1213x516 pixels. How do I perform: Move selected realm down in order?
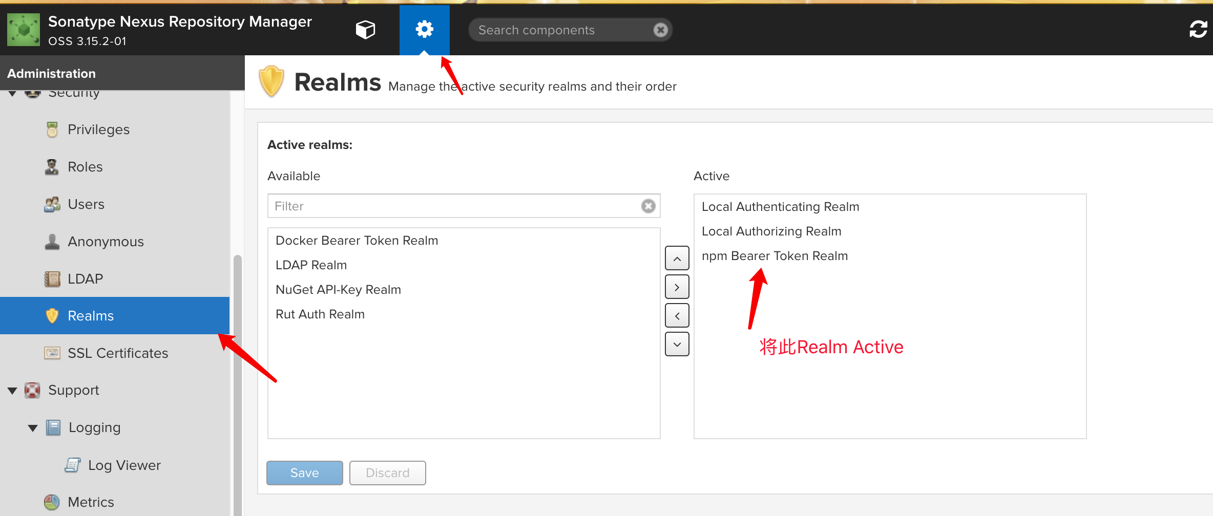point(677,345)
